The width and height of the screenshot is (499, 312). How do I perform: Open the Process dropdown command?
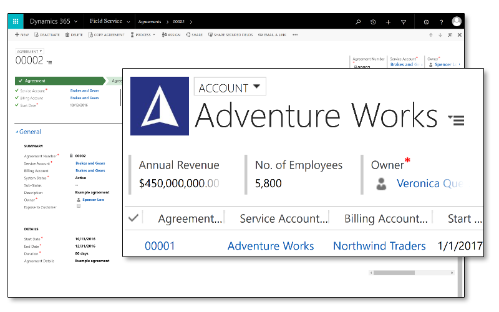(143, 35)
